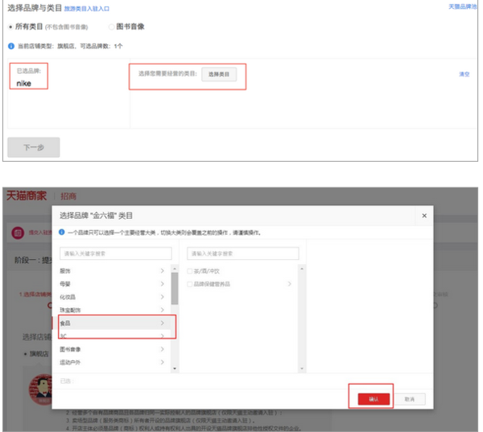
Task: Click the 选择类目 button
Action: pos(219,74)
